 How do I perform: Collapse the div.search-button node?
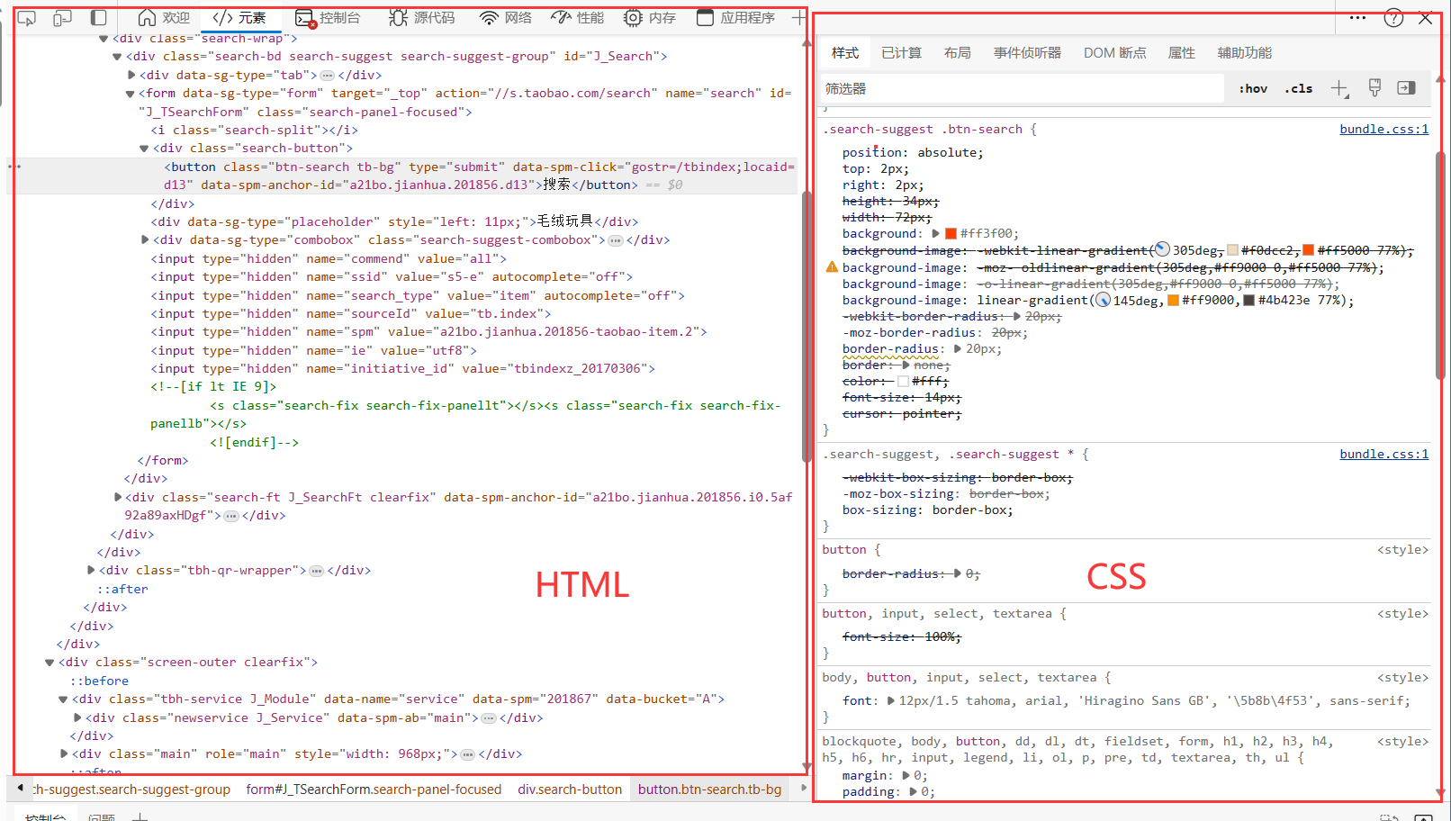pyautogui.click(x=143, y=149)
